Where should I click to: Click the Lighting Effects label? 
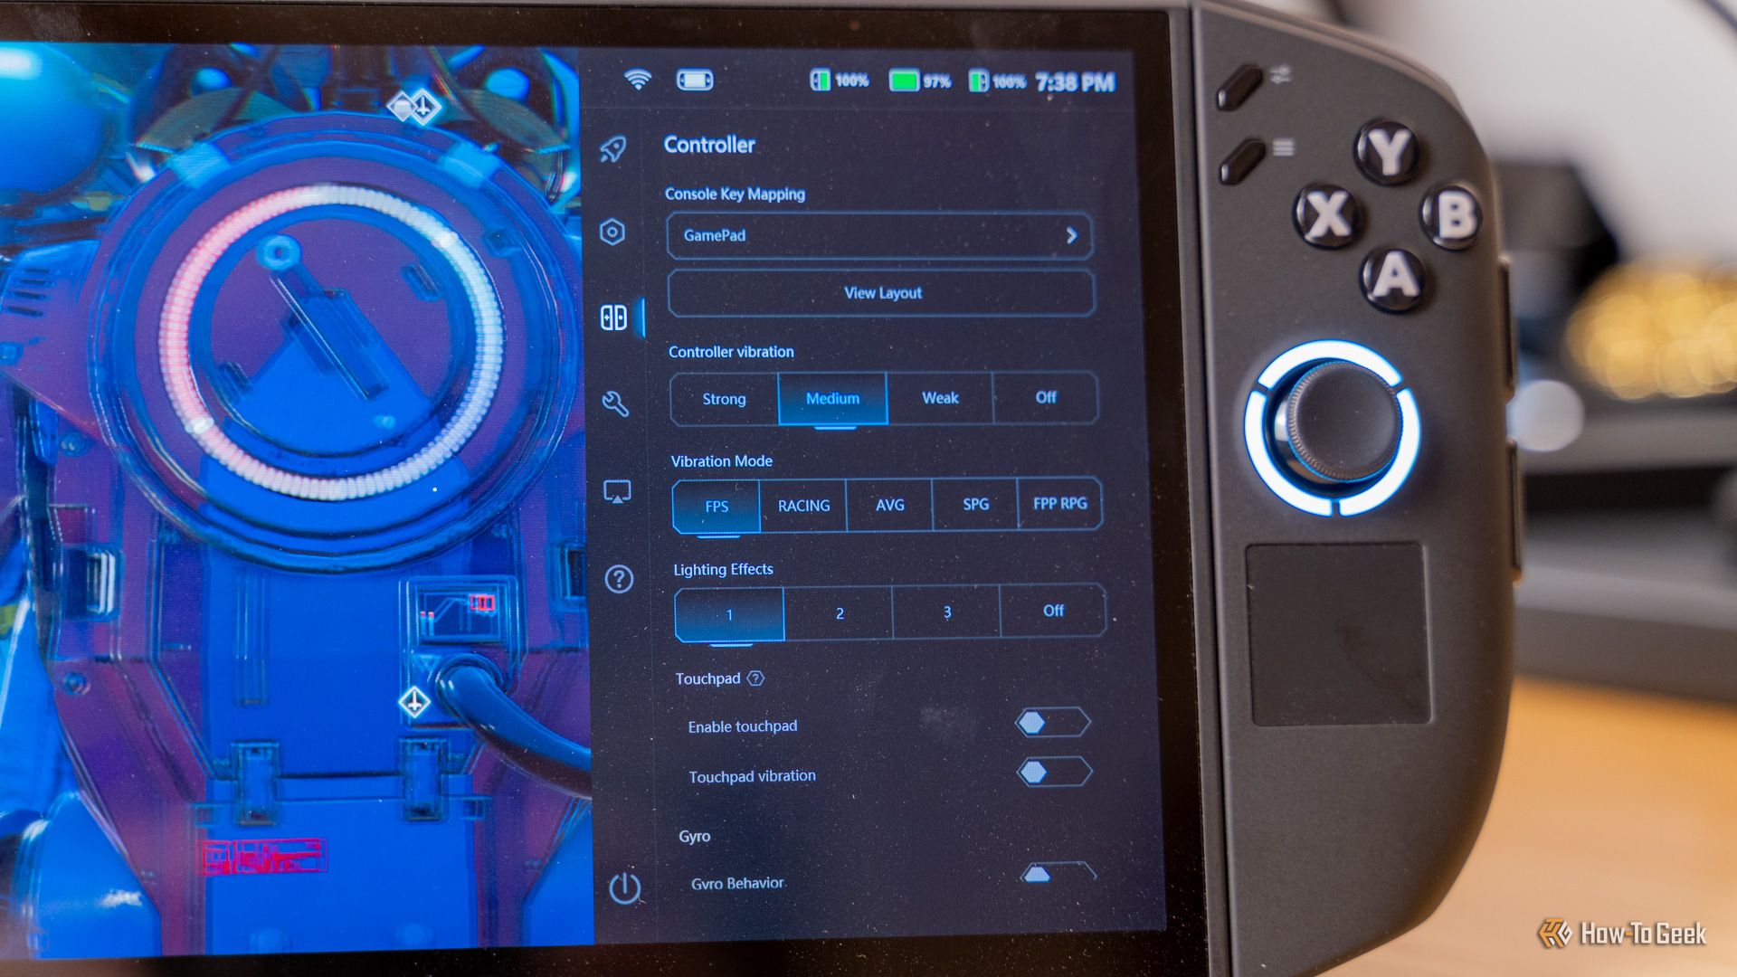click(x=723, y=569)
